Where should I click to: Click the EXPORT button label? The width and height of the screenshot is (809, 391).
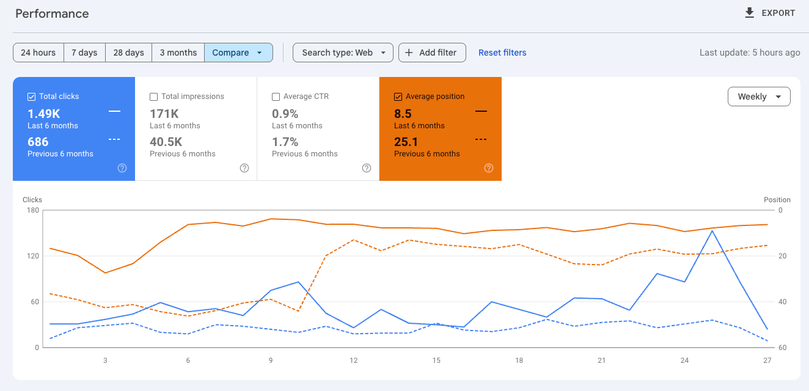(778, 13)
